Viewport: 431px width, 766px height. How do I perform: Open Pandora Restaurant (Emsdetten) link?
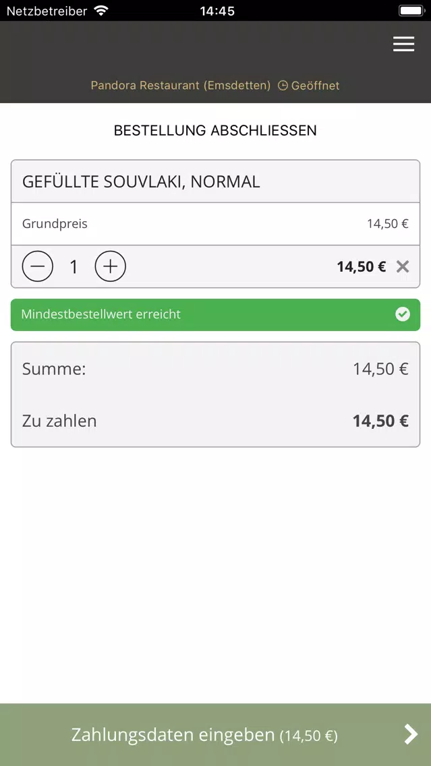(x=181, y=86)
